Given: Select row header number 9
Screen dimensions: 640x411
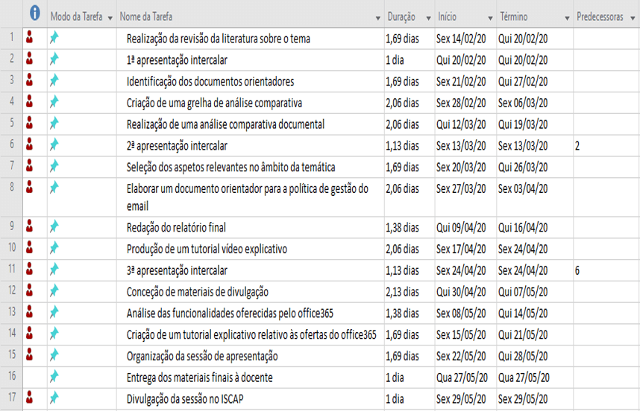Looking at the screenshot, I should pyautogui.click(x=11, y=226).
